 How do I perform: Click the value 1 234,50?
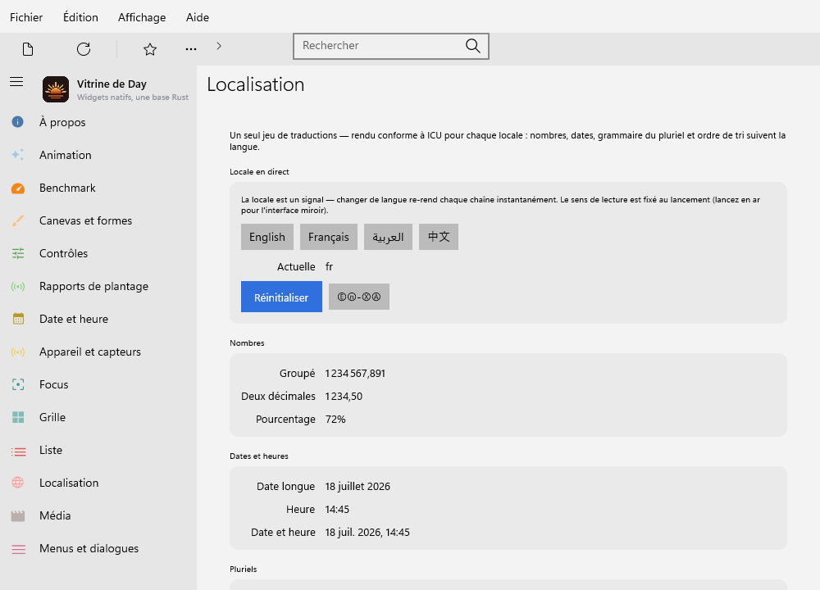pos(344,397)
